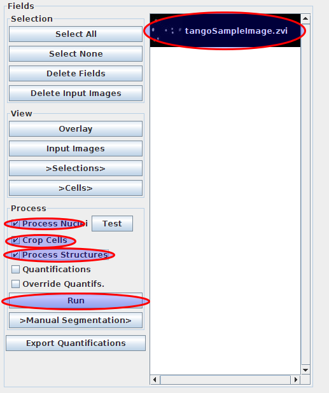Enable the Override Quantifs. checkbox
Viewport: 329px width, 393px height.
point(15,284)
